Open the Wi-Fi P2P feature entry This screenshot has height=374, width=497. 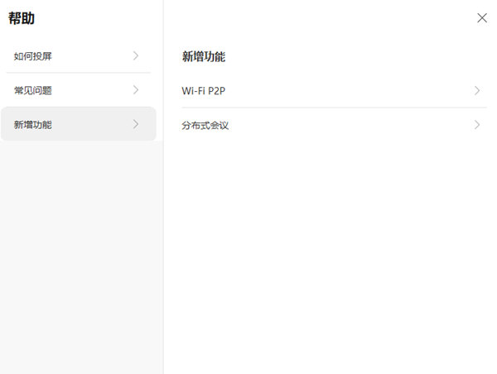(x=334, y=91)
